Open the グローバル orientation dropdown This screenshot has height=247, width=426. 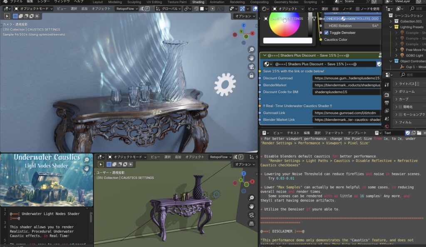(x=168, y=9)
